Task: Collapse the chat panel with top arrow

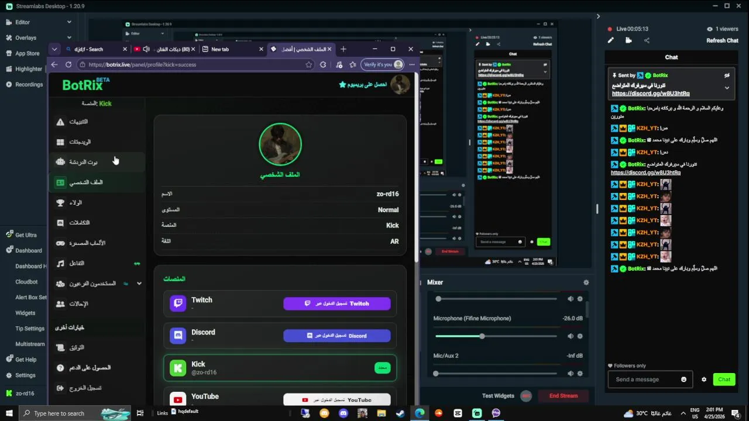Action: 598,16
